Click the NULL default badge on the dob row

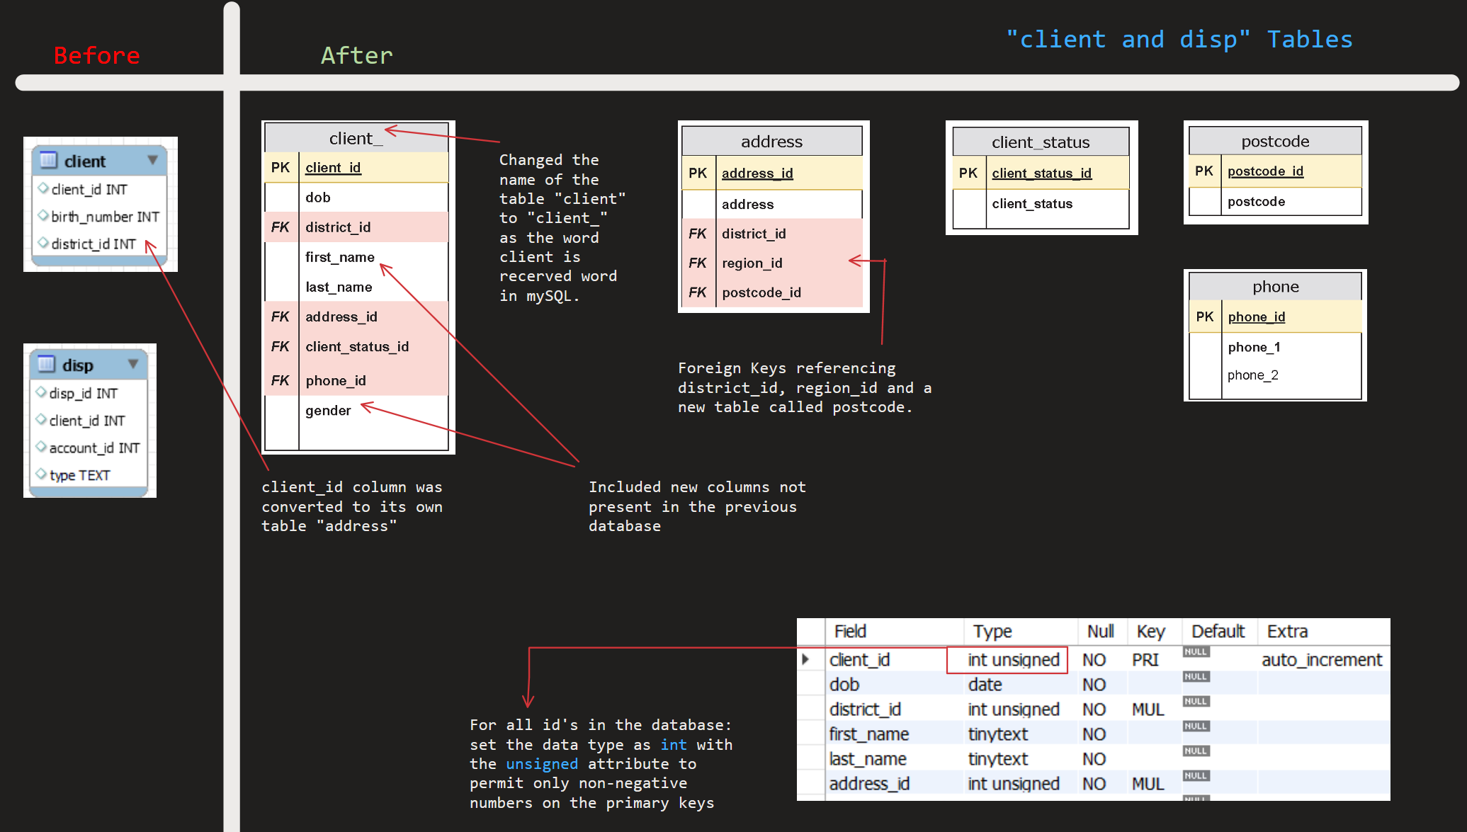tap(1195, 677)
